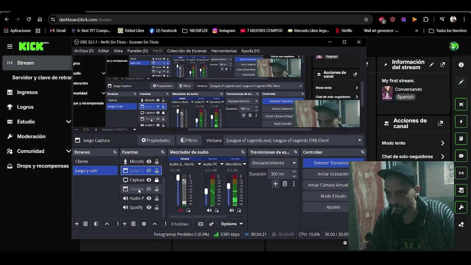Click the Microfono volume fader

click(x=229, y=186)
